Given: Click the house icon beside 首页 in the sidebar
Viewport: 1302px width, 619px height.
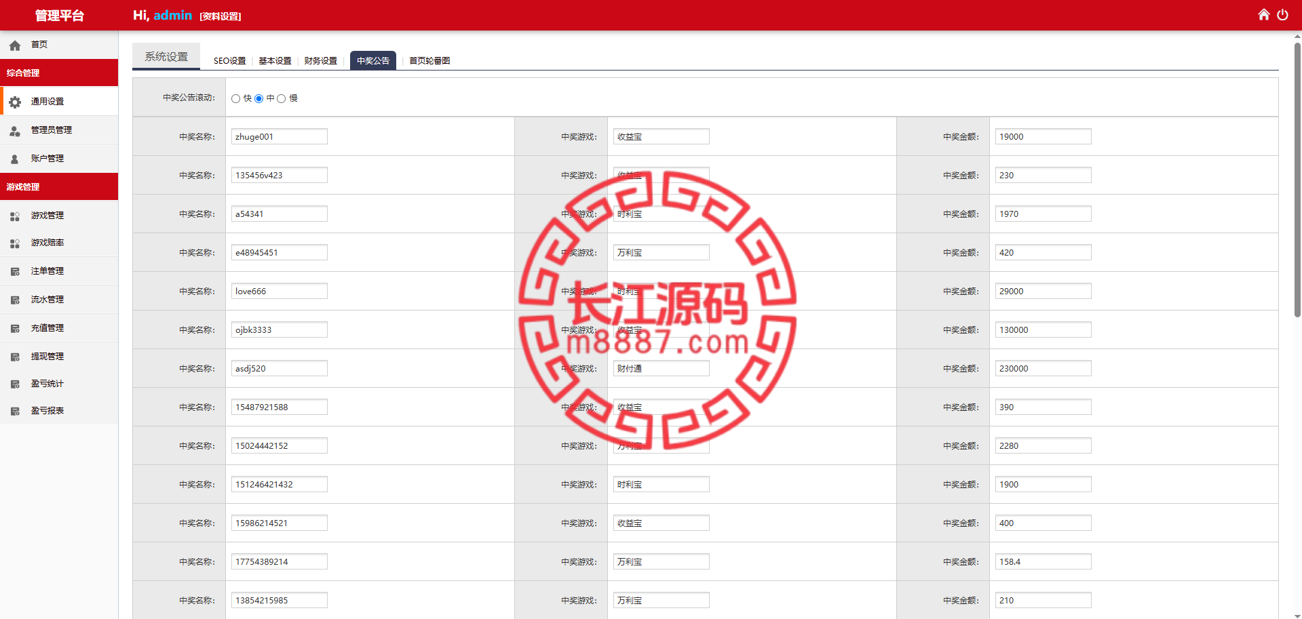Looking at the screenshot, I should (15, 45).
